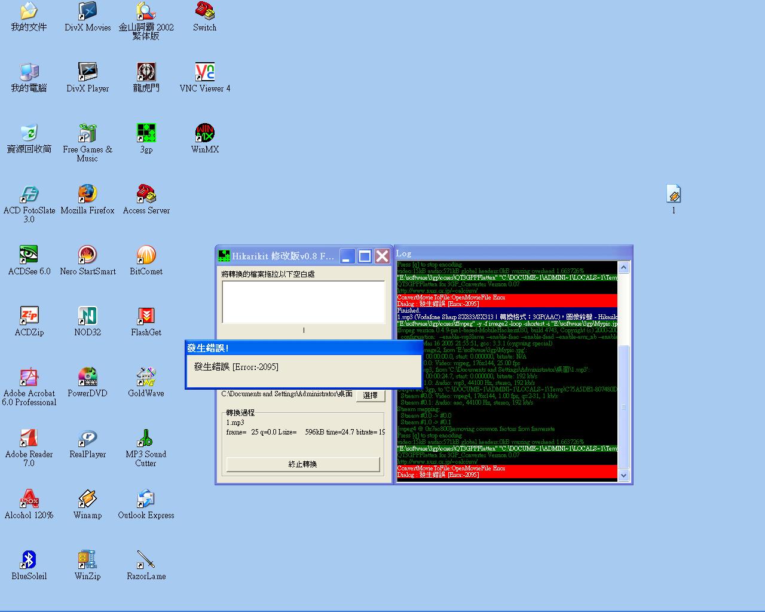765x612 pixels.
Task: Minimize the Hikarikit window
Action: click(x=347, y=256)
